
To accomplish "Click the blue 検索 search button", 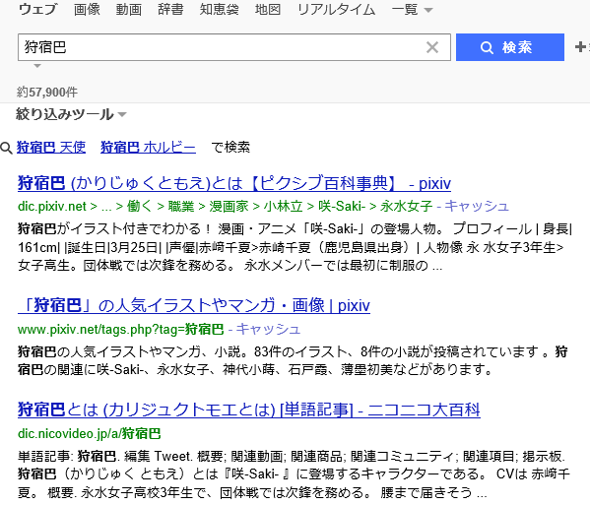I will (510, 47).
